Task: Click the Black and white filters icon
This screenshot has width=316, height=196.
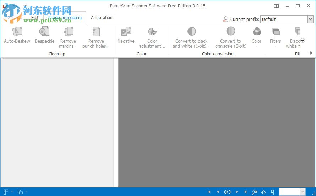Action: click(298, 32)
